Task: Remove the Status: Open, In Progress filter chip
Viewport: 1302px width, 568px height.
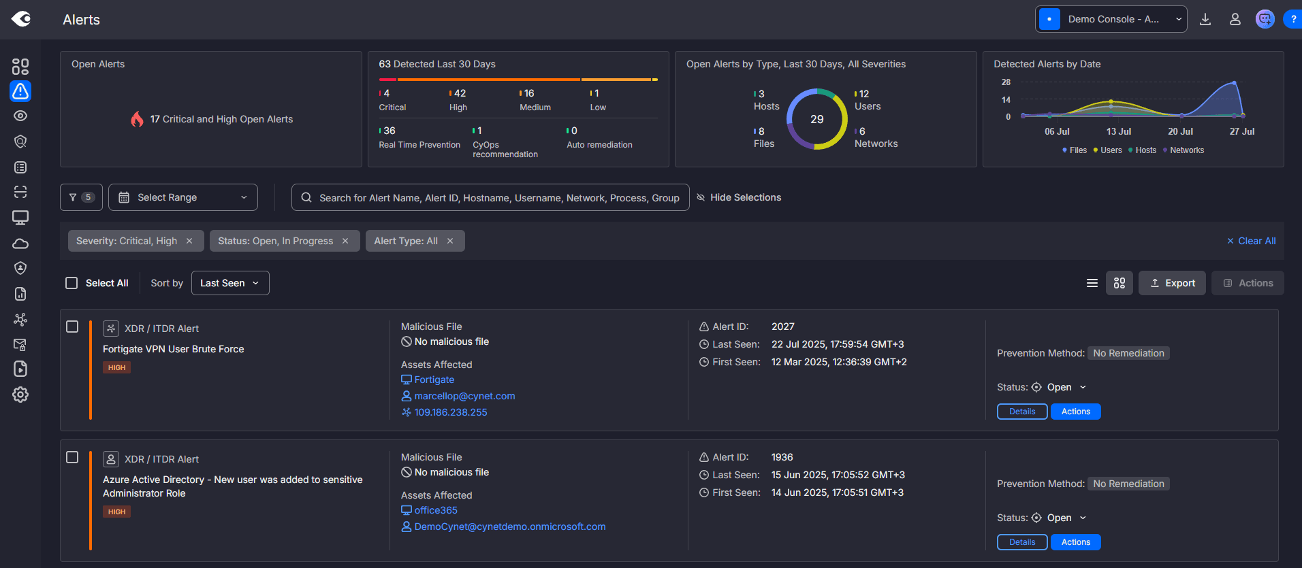Action: (345, 241)
